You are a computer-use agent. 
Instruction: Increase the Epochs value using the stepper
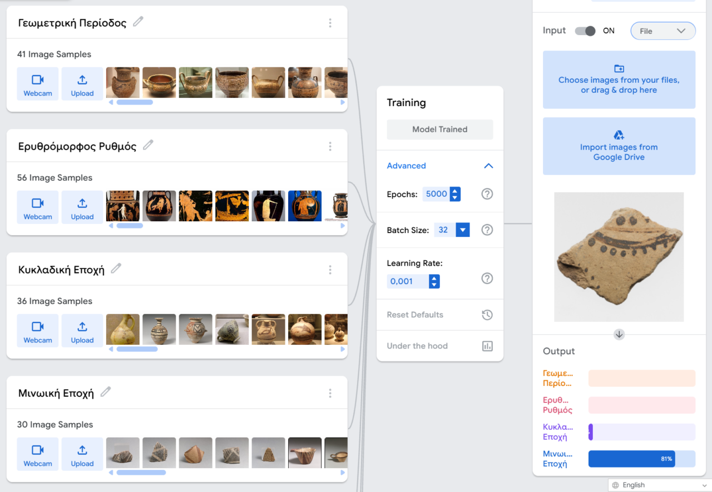pos(455,191)
